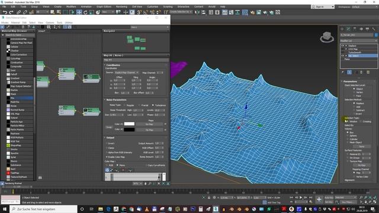
Task: Click the Color #1 white swatch
Action: (129, 124)
